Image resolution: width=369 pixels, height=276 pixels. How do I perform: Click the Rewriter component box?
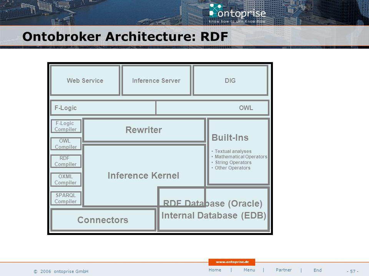pos(144,130)
